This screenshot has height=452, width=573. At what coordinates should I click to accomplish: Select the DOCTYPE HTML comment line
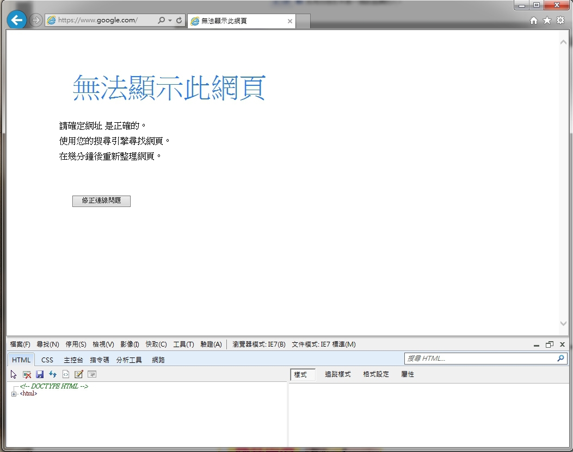point(54,386)
